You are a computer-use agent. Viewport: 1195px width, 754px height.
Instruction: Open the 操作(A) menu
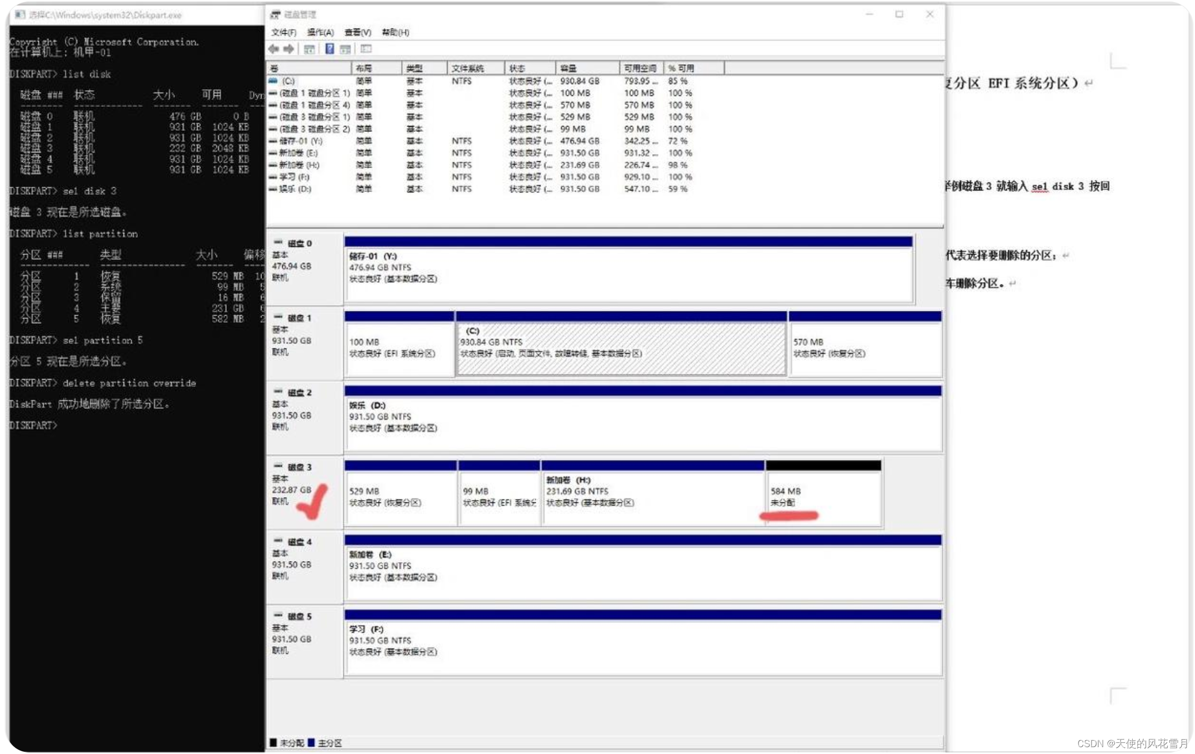pos(320,33)
